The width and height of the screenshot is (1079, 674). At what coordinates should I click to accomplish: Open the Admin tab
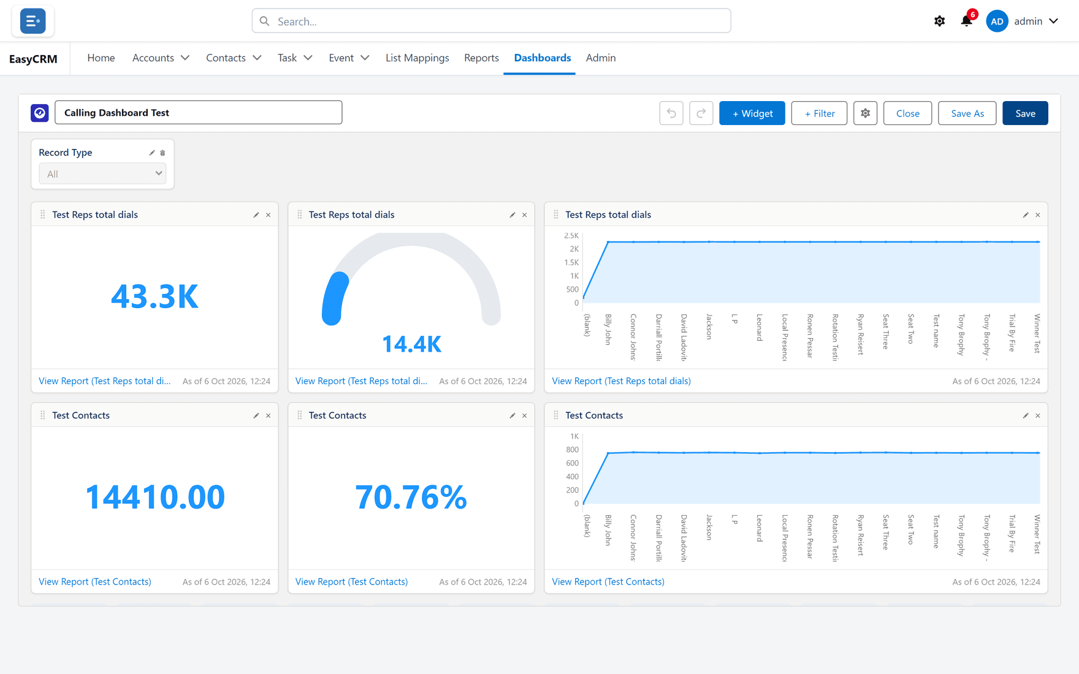click(601, 58)
